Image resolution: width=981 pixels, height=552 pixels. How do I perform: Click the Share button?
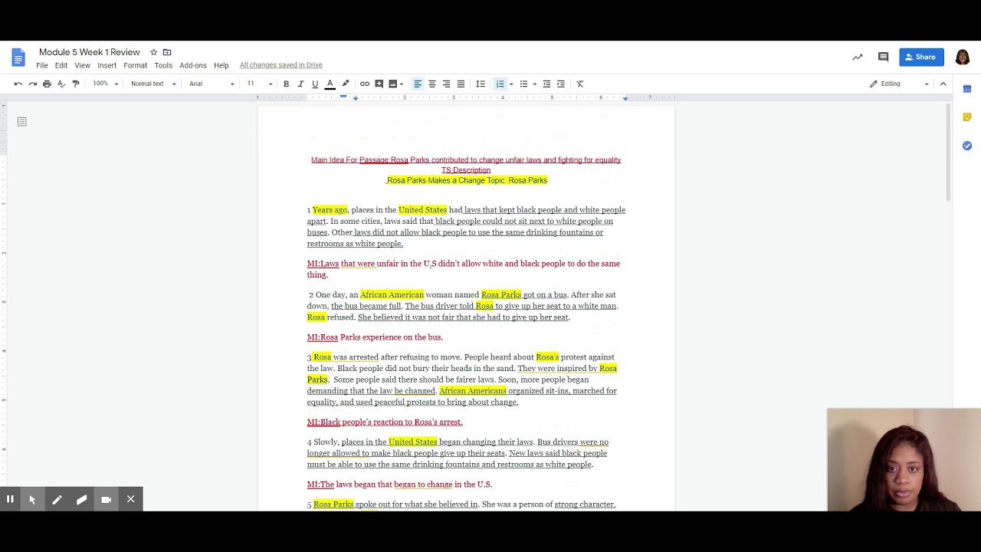(921, 57)
